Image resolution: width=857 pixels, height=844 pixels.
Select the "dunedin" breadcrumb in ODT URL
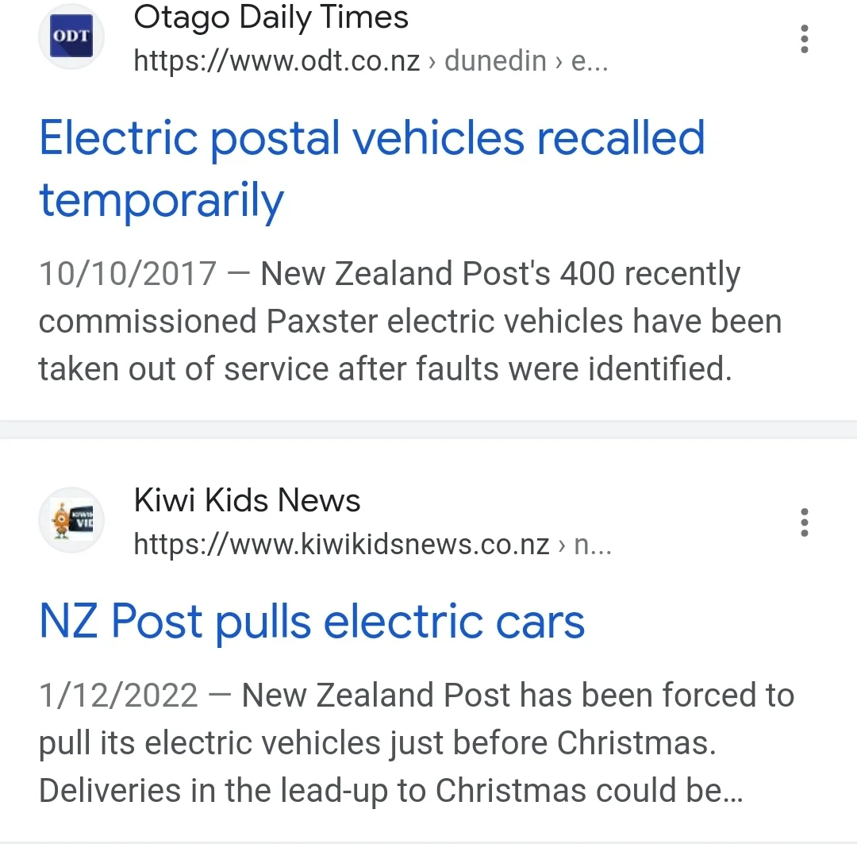point(495,61)
